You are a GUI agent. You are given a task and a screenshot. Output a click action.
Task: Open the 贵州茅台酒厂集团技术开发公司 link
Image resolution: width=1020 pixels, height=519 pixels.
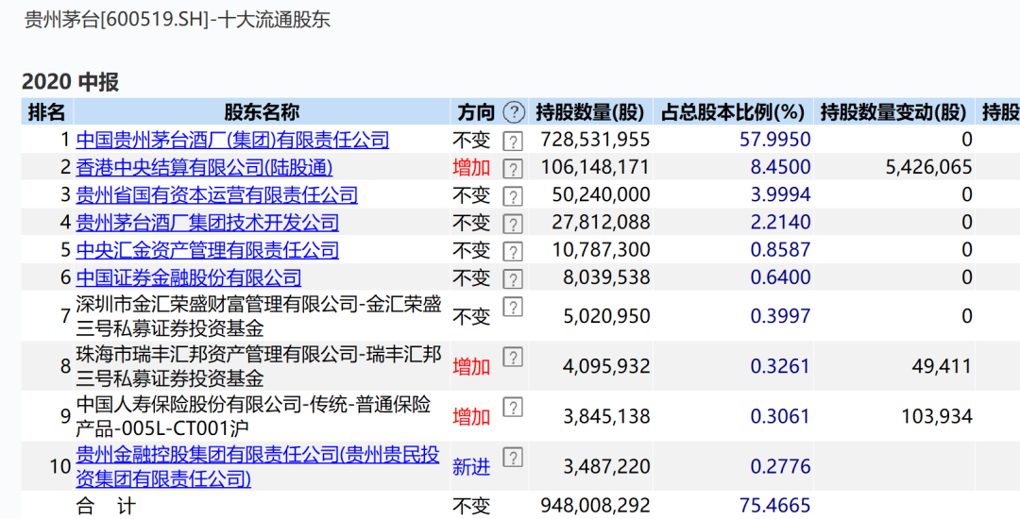[208, 223]
